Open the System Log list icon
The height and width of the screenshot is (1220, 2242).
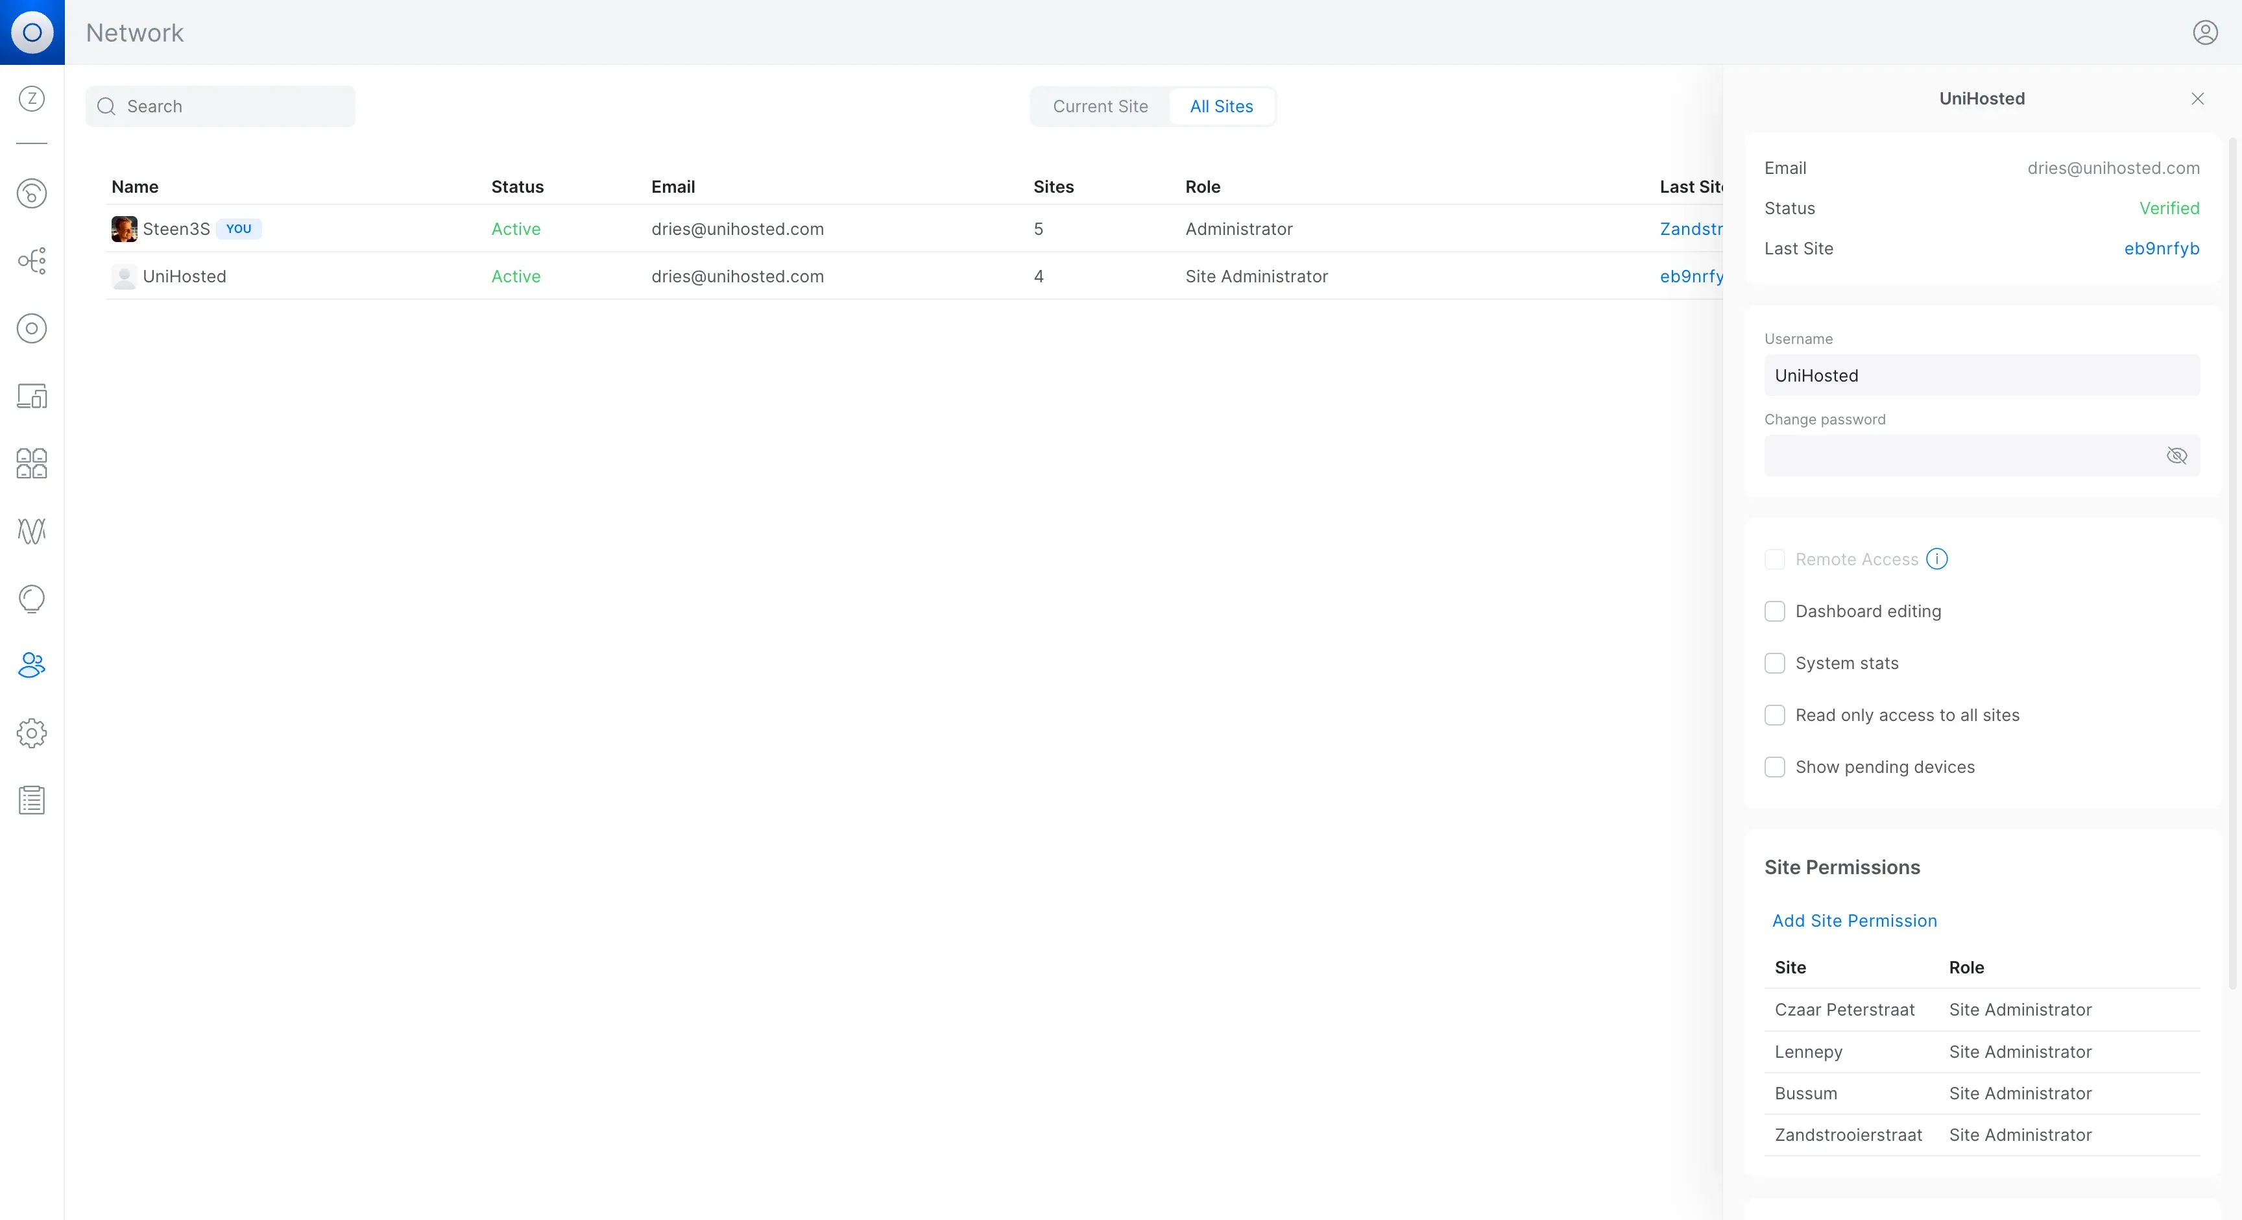(x=32, y=799)
